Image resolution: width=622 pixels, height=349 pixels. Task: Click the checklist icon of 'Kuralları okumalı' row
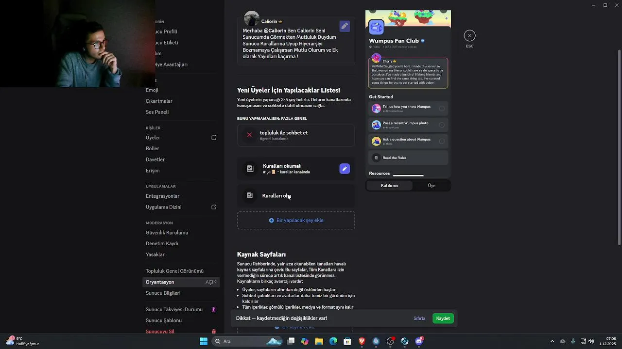[250, 169]
